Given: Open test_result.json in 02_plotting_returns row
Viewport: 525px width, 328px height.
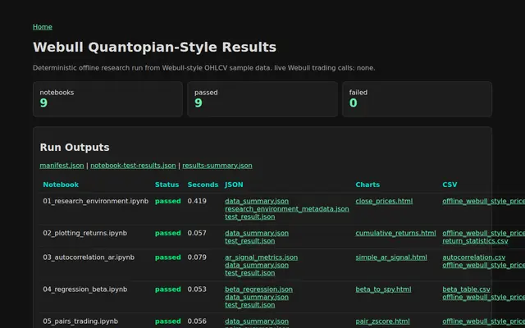Looking at the screenshot, I should (249, 241).
